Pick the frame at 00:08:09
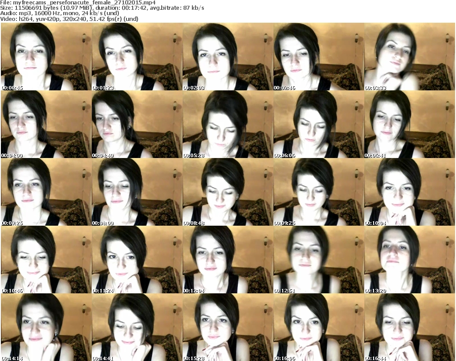 [137, 192]
